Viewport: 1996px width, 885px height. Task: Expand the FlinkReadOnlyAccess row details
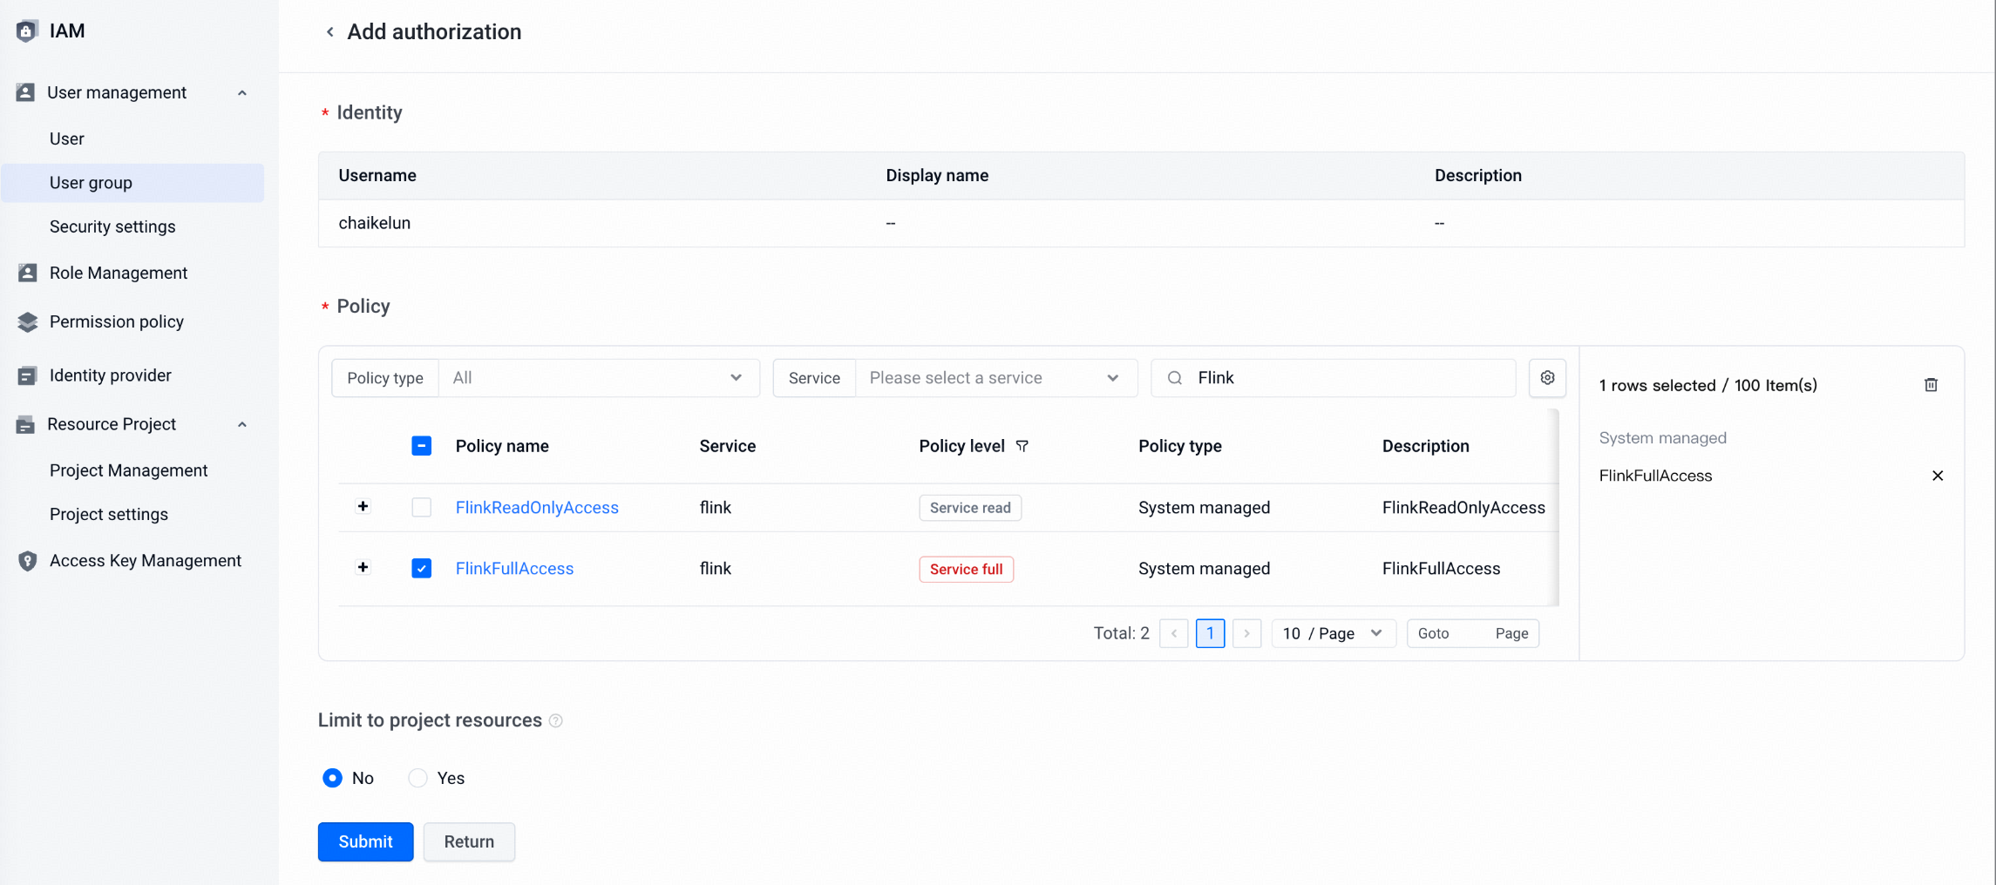click(x=363, y=506)
